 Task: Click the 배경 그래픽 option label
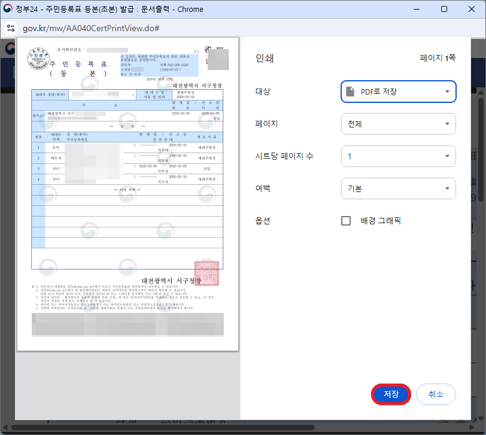pos(381,221)
